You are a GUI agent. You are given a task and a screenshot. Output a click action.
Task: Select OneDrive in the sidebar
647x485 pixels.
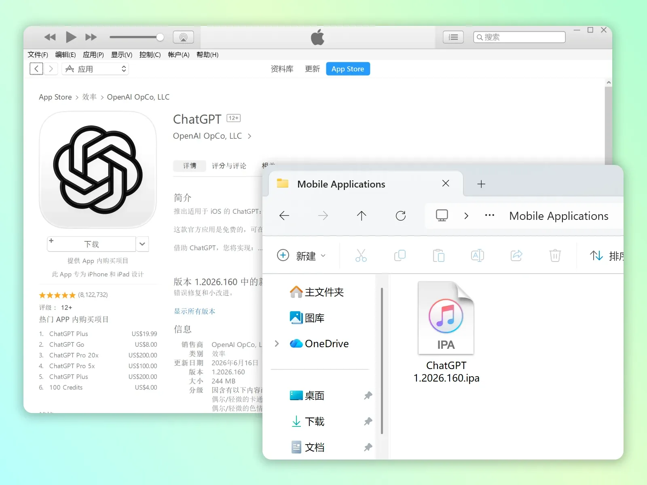coord(319,344)
